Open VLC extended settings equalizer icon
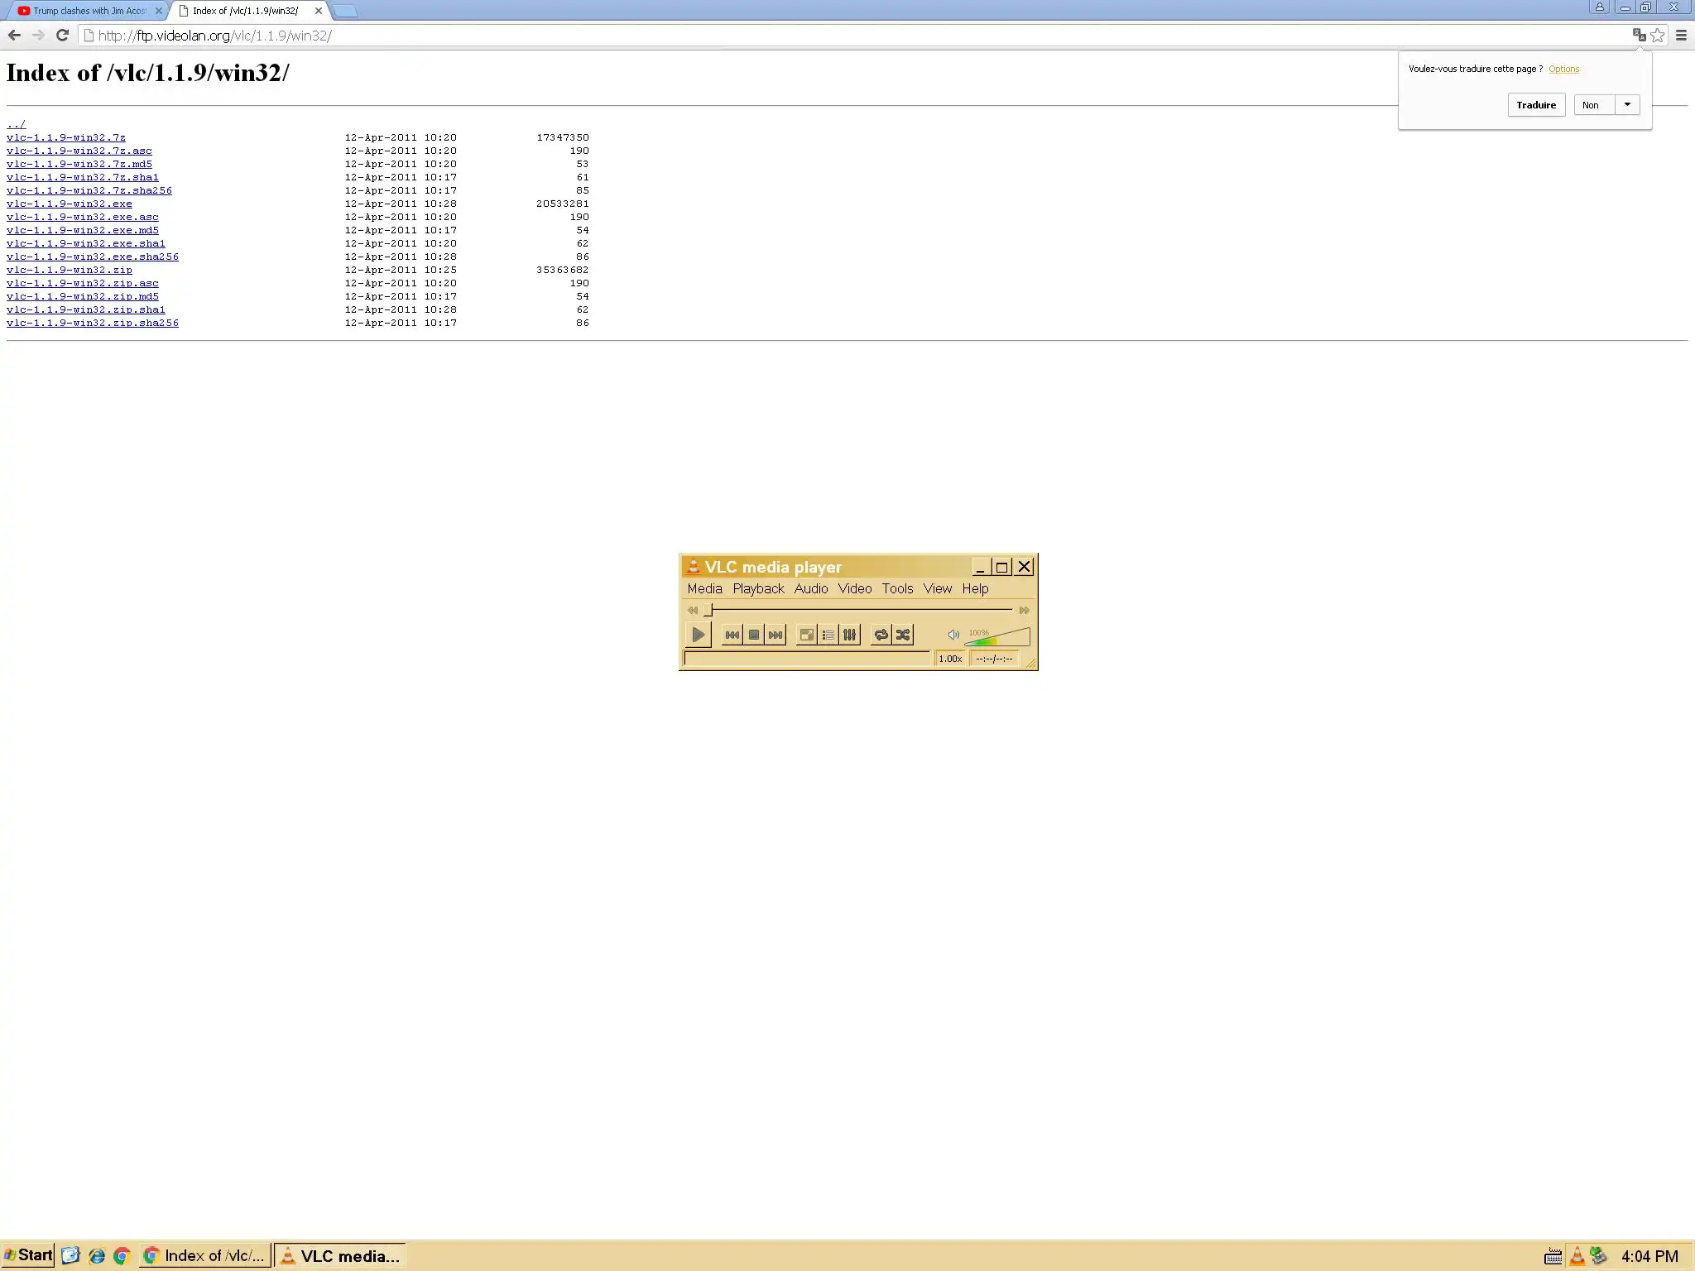 pos(849,635)
